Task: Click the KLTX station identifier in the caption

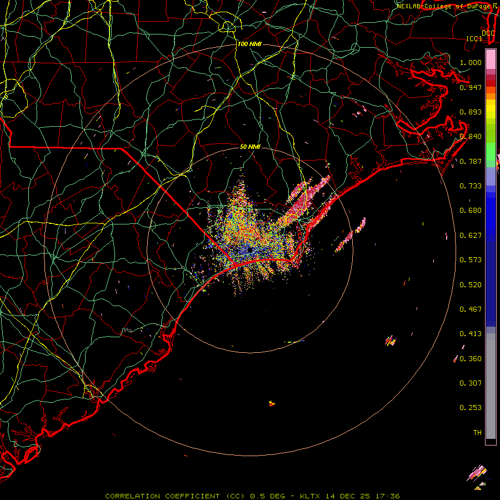Action: (x=309, y=496)
